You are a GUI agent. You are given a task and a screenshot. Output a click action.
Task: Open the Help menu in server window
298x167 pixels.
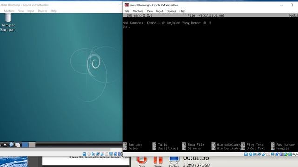[182, 11]
